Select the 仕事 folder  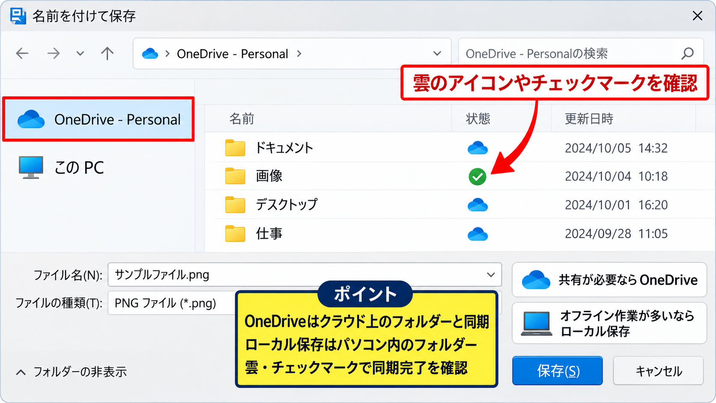tap(254, 233)
